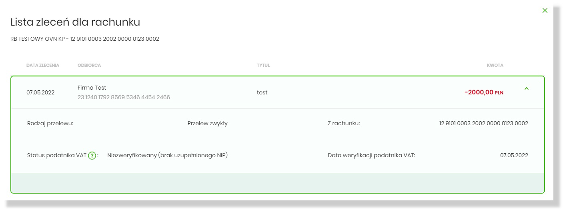This screenshot has width=563, height=210.
Task: Close the order list dialog with X
Action: pos(544,10)
